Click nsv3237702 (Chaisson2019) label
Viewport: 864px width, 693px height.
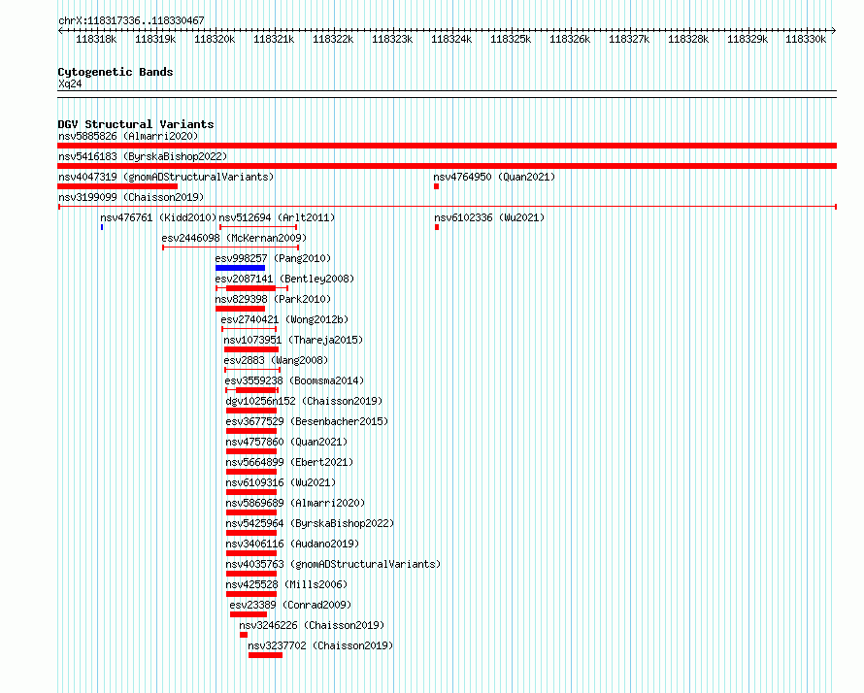[x=320, y=645]
